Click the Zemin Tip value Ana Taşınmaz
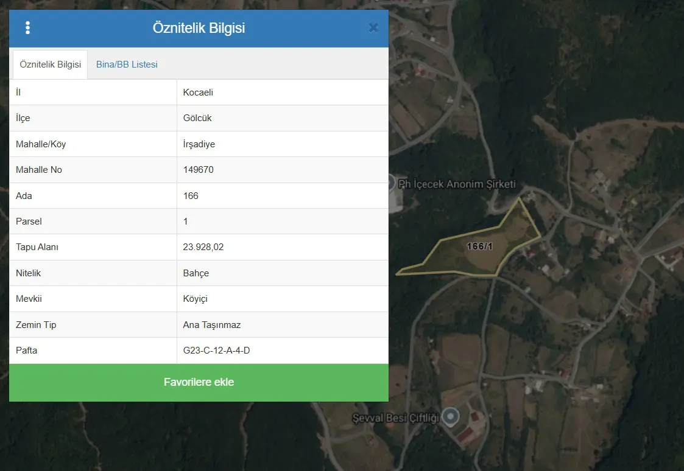Viewport: 684px width, 471px height. coord(211,325)
